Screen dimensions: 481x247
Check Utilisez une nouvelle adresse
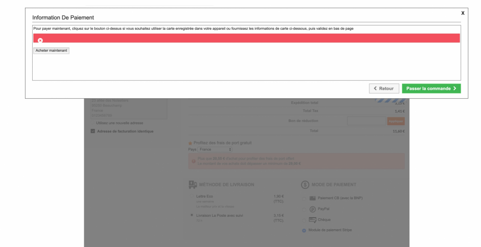(x=93, y=123)
